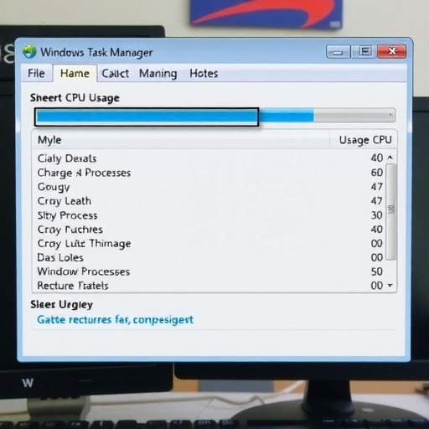Select the Window Processes row
Viewport: 429px width, 429px height.
coord(209,271)
